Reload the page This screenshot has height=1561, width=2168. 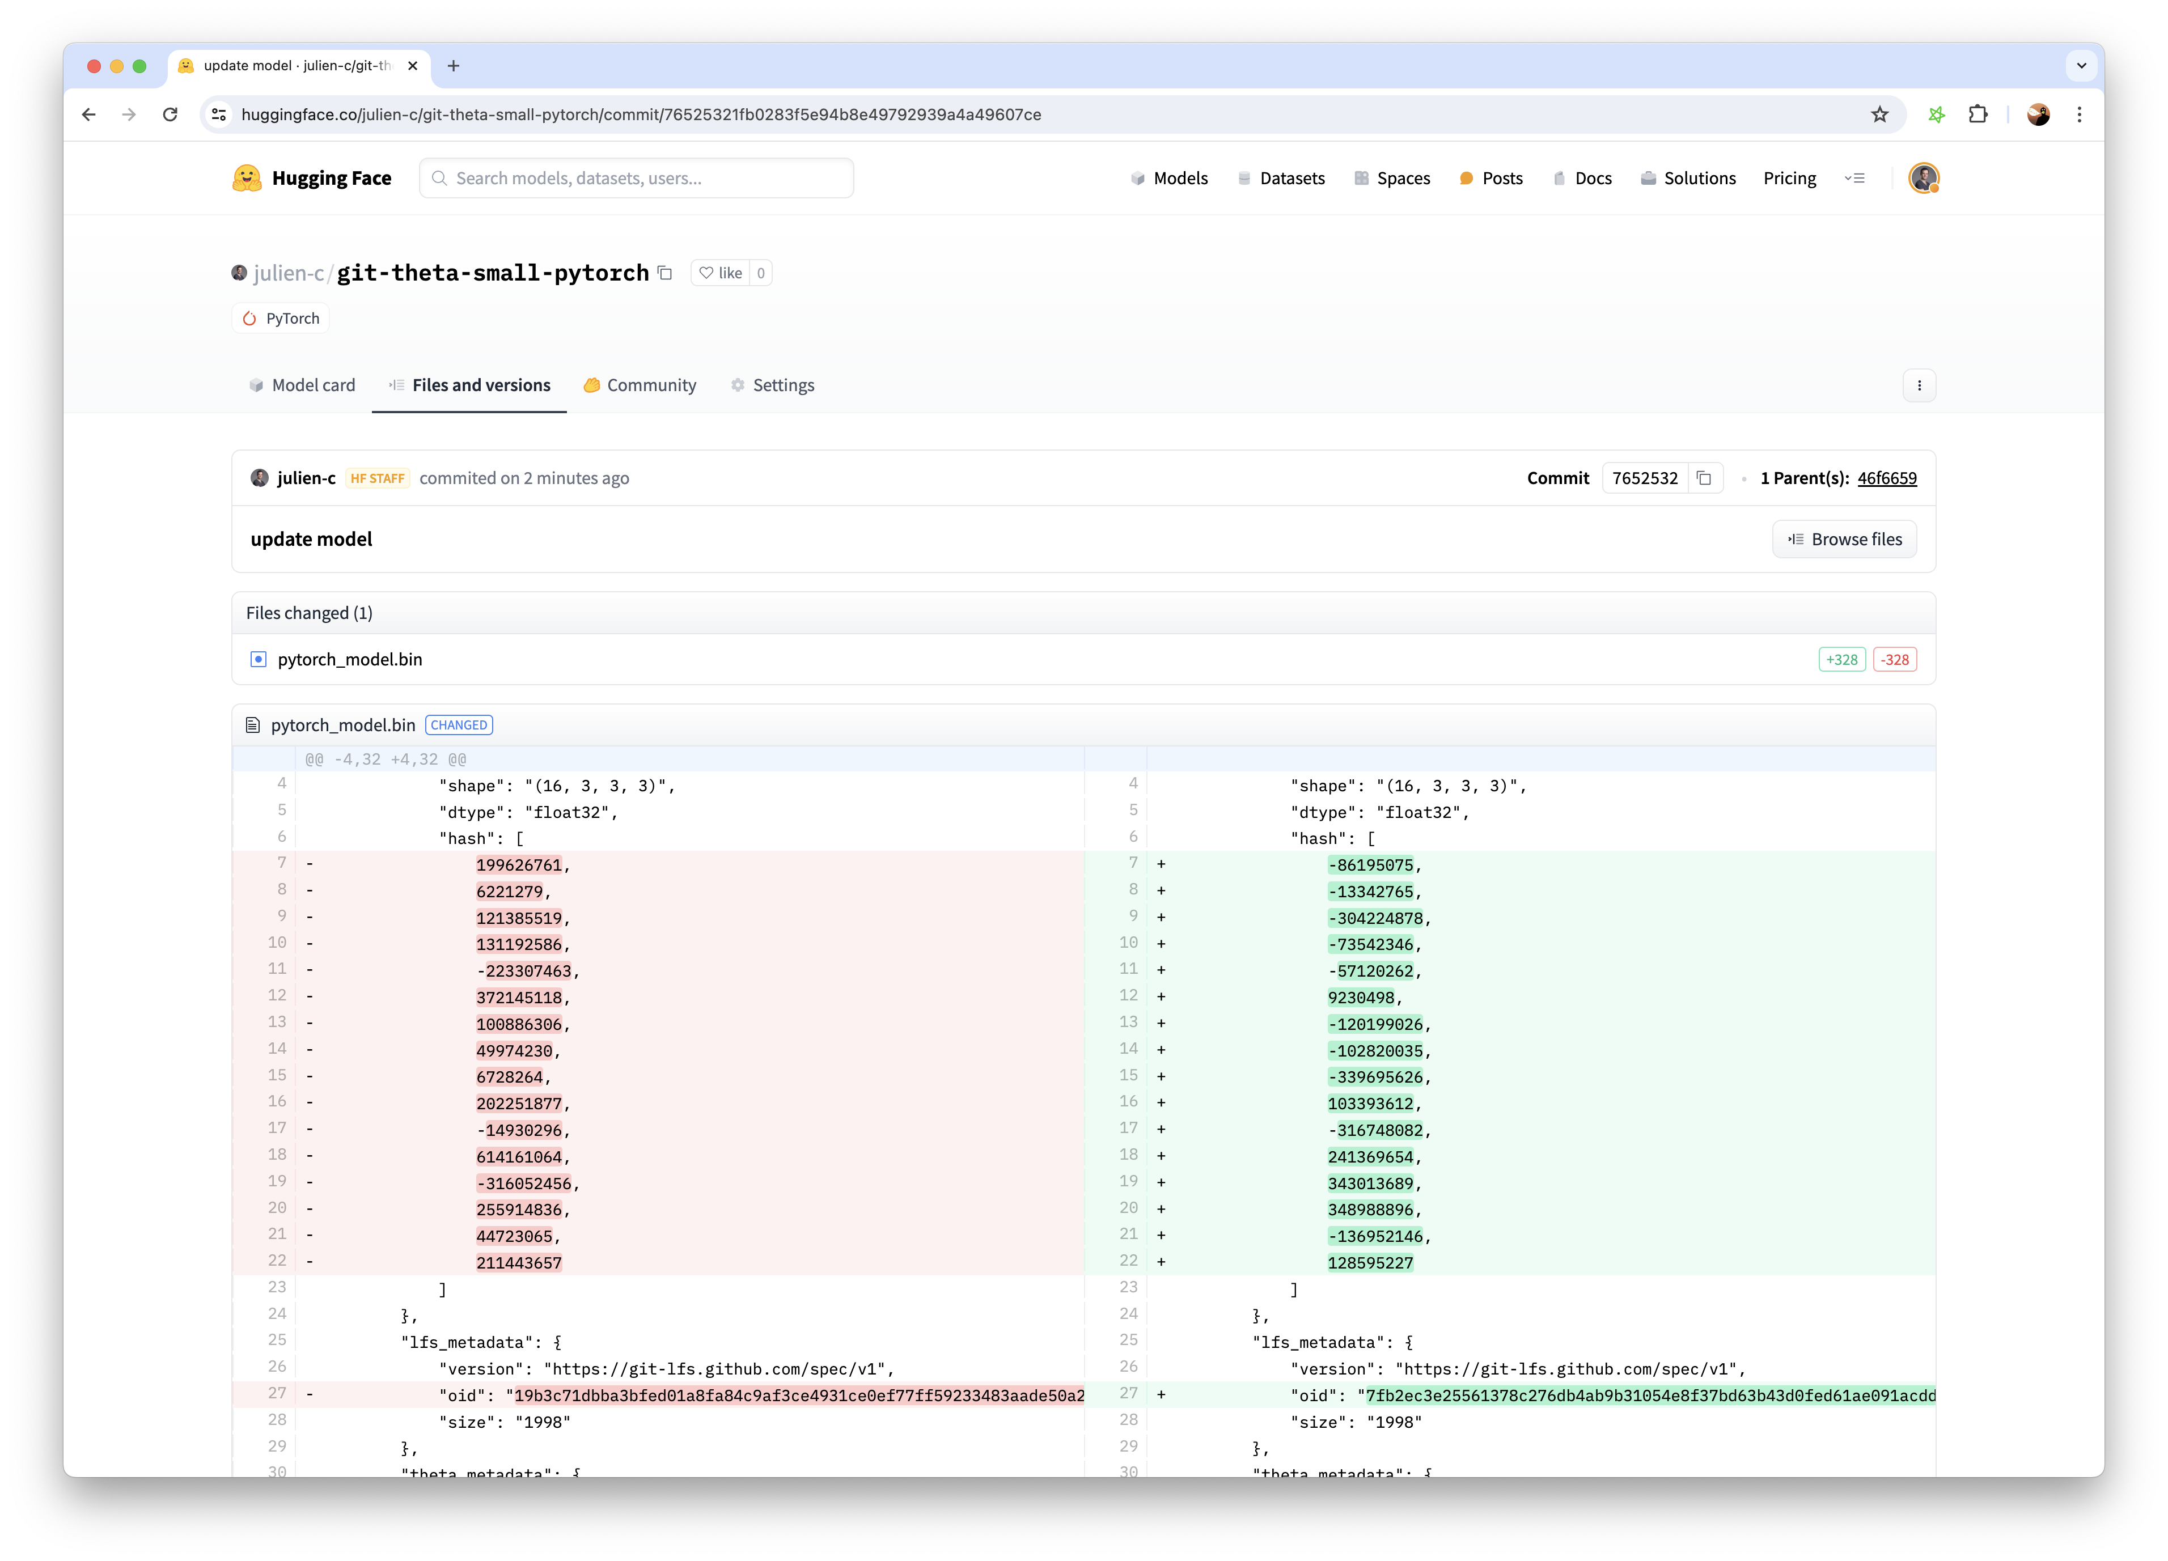pos(170,114)
